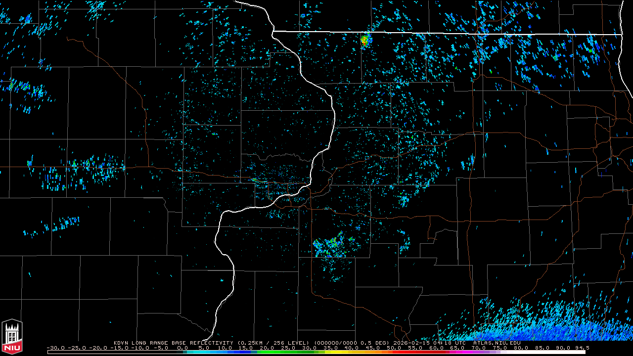
Task: Click the red-yellow storm cell near the top border
Action: [365, 40]
